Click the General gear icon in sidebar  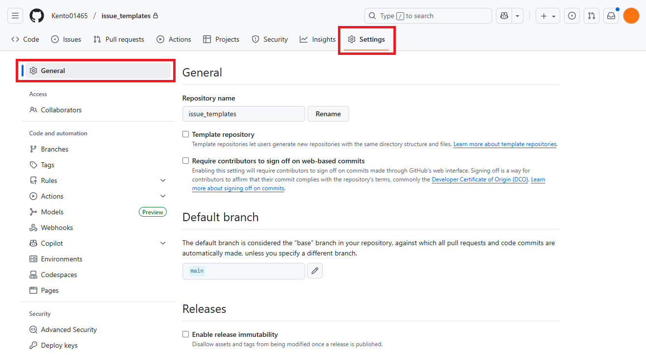pos(33,71)
